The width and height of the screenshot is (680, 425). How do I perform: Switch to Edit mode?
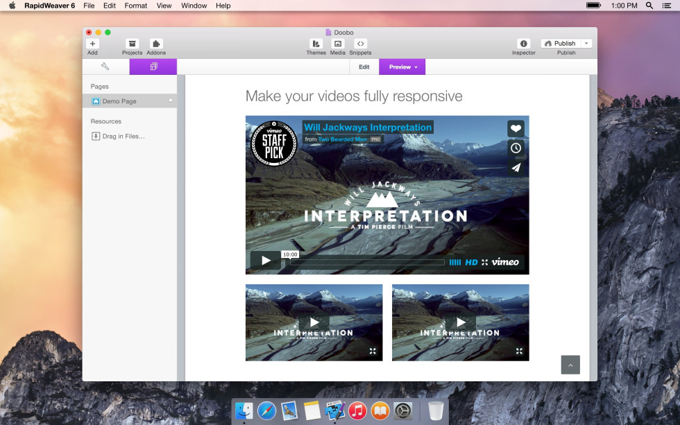(364, 67)
